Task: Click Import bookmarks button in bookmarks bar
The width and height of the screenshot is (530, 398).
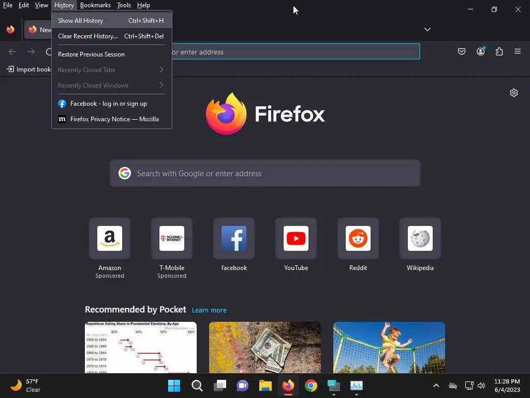Action: coord(28,69)
